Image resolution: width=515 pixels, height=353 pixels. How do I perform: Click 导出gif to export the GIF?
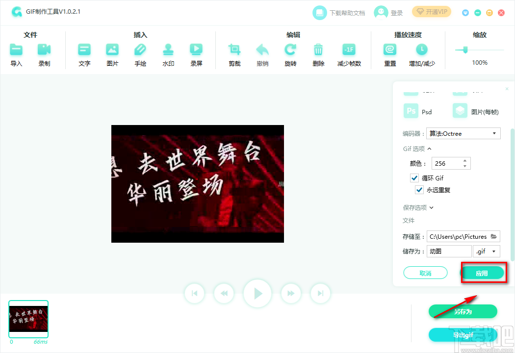point(463,335)
